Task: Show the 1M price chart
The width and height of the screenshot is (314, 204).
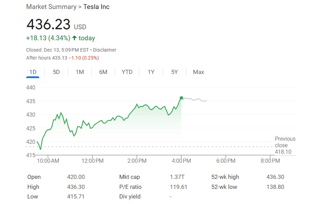Action: (80, 72)
